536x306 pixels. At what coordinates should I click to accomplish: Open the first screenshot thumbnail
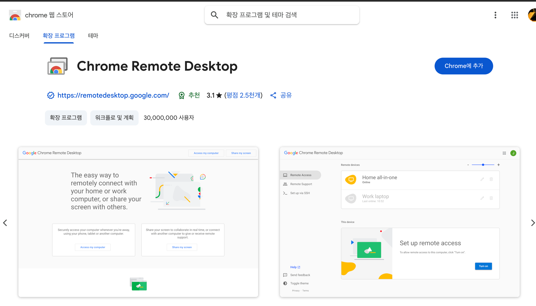138,222
